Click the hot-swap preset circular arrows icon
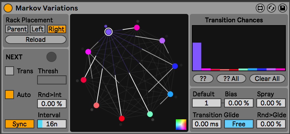 pos(271,8)
